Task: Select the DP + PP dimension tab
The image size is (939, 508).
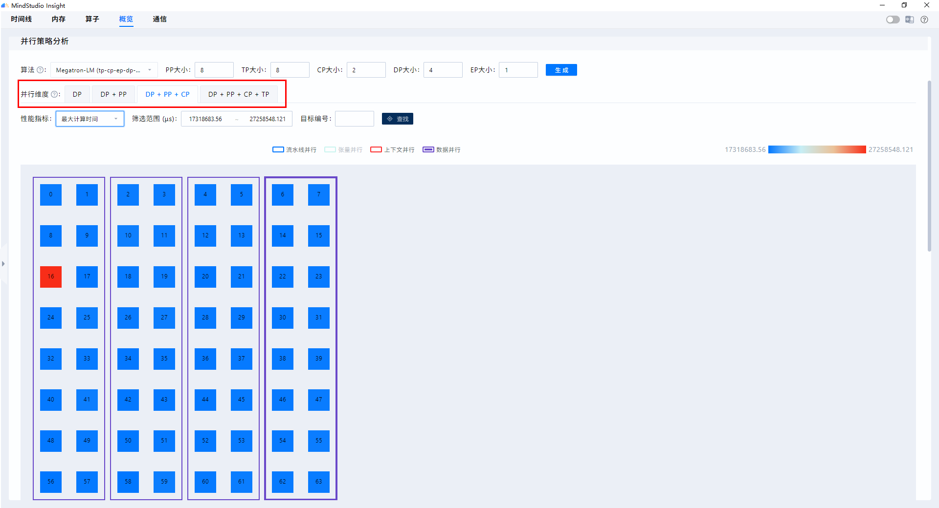Action: [113, 94]
